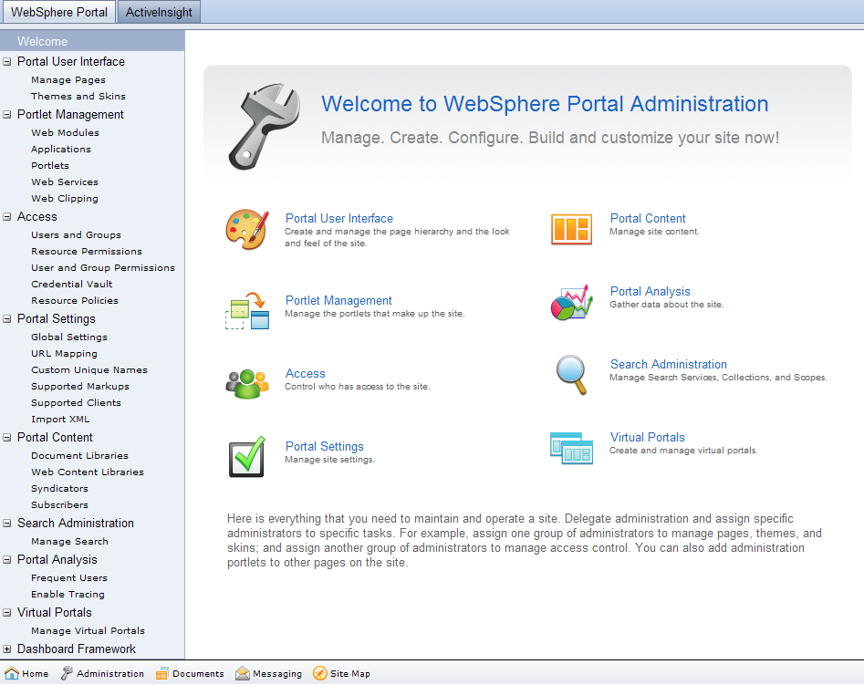Open Home from the bottom bar
This screenshot has height=685, width=864.
36,673
